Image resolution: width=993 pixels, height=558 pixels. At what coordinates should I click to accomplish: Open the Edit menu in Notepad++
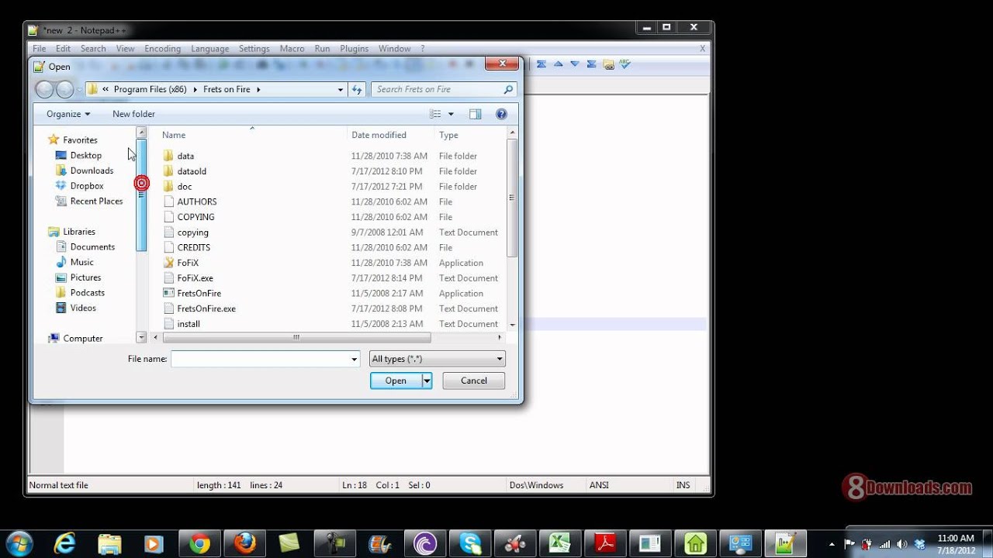[63, 49]
